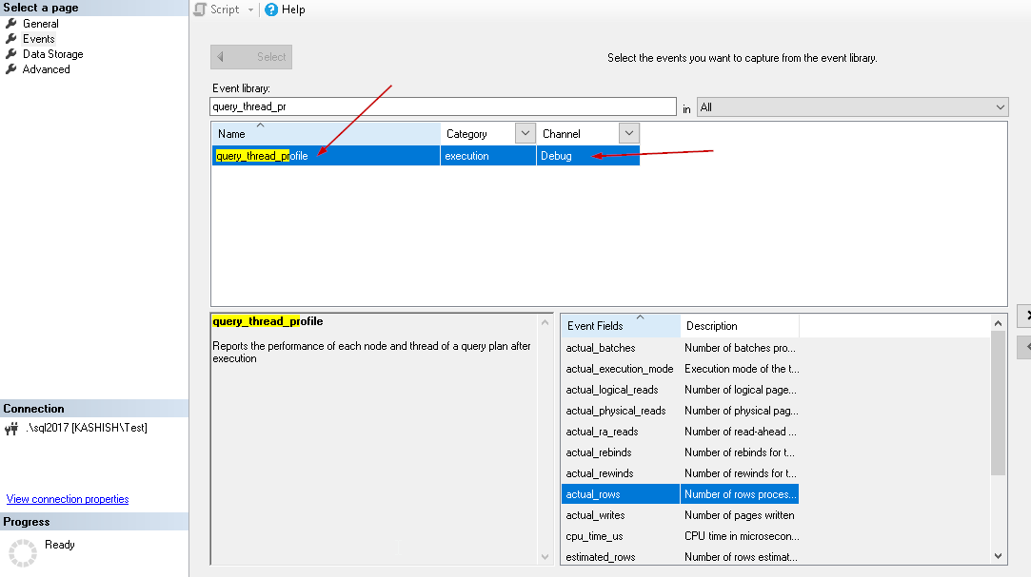
Task: Select the query_thread_profile event row
Action: [426, 156]
